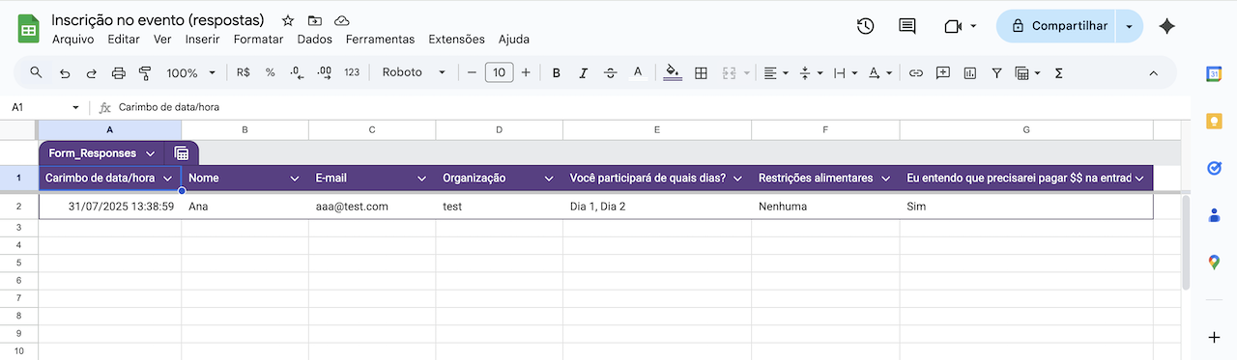Click the Gemini sparkle icon
Screen dimensions: 1237x360
[x=1167, y=26]
